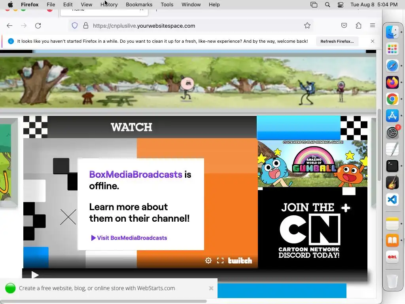Open the Gumball games banner
The width and height of the screenshot is (405, 304).
coord(312,163)
